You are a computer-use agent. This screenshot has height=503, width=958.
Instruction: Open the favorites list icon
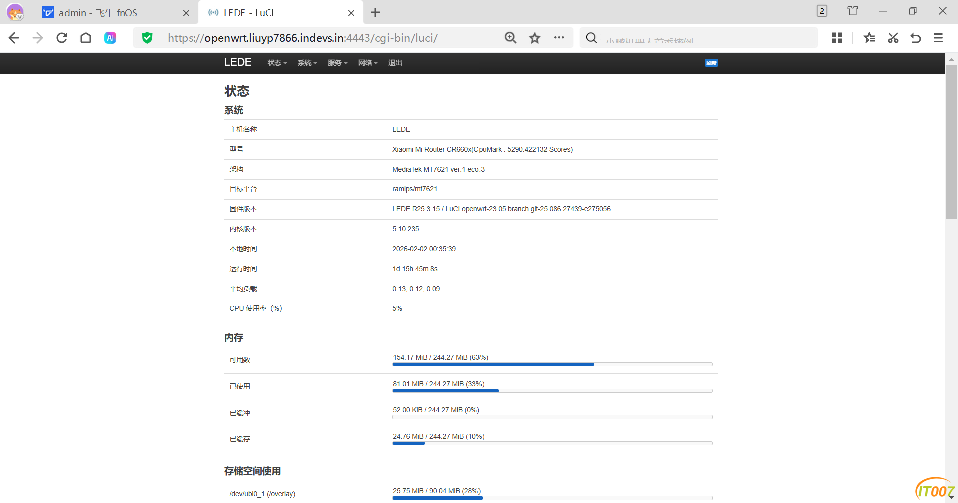click(x=869, y=38)
